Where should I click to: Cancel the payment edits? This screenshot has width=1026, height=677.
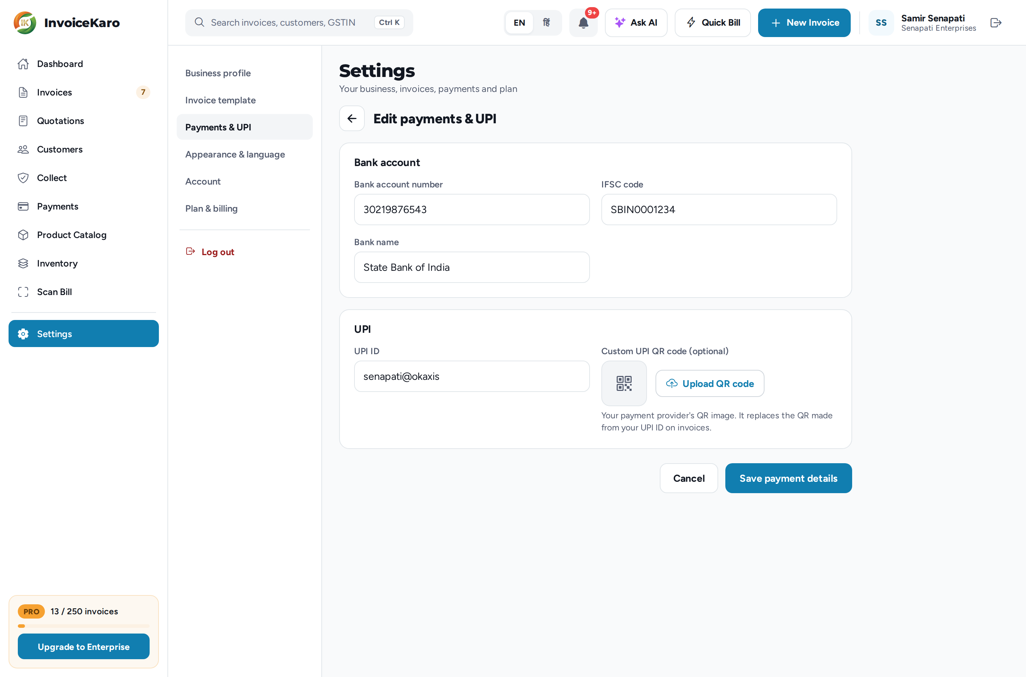coord(689,479)
